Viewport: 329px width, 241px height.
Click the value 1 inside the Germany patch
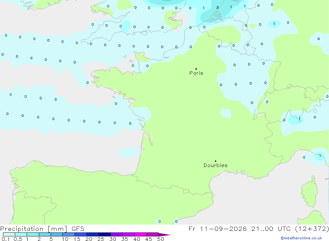(x=274, y=24)
